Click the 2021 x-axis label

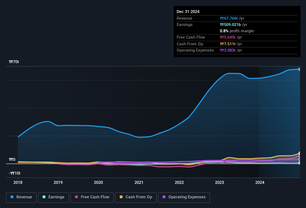139,182
